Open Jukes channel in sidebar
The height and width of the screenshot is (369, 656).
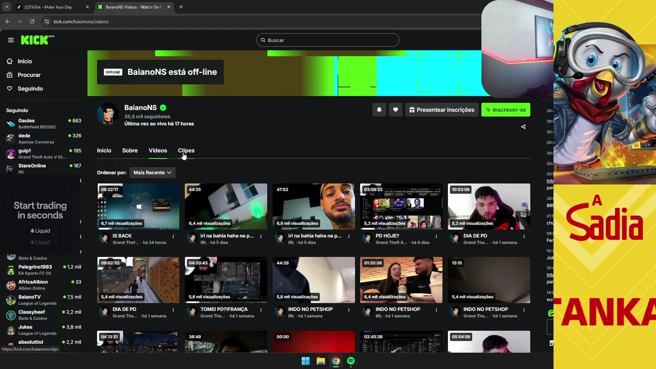[43, 330]
